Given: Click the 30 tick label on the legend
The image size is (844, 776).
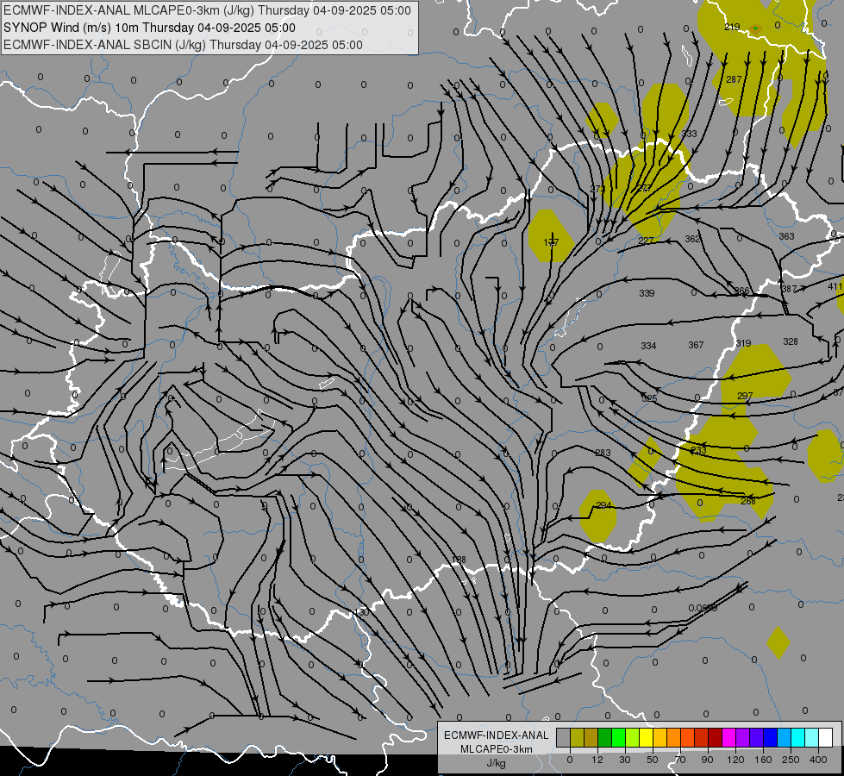Looking at the screenshot, I should pyautogui.click(x=624, y=760).
